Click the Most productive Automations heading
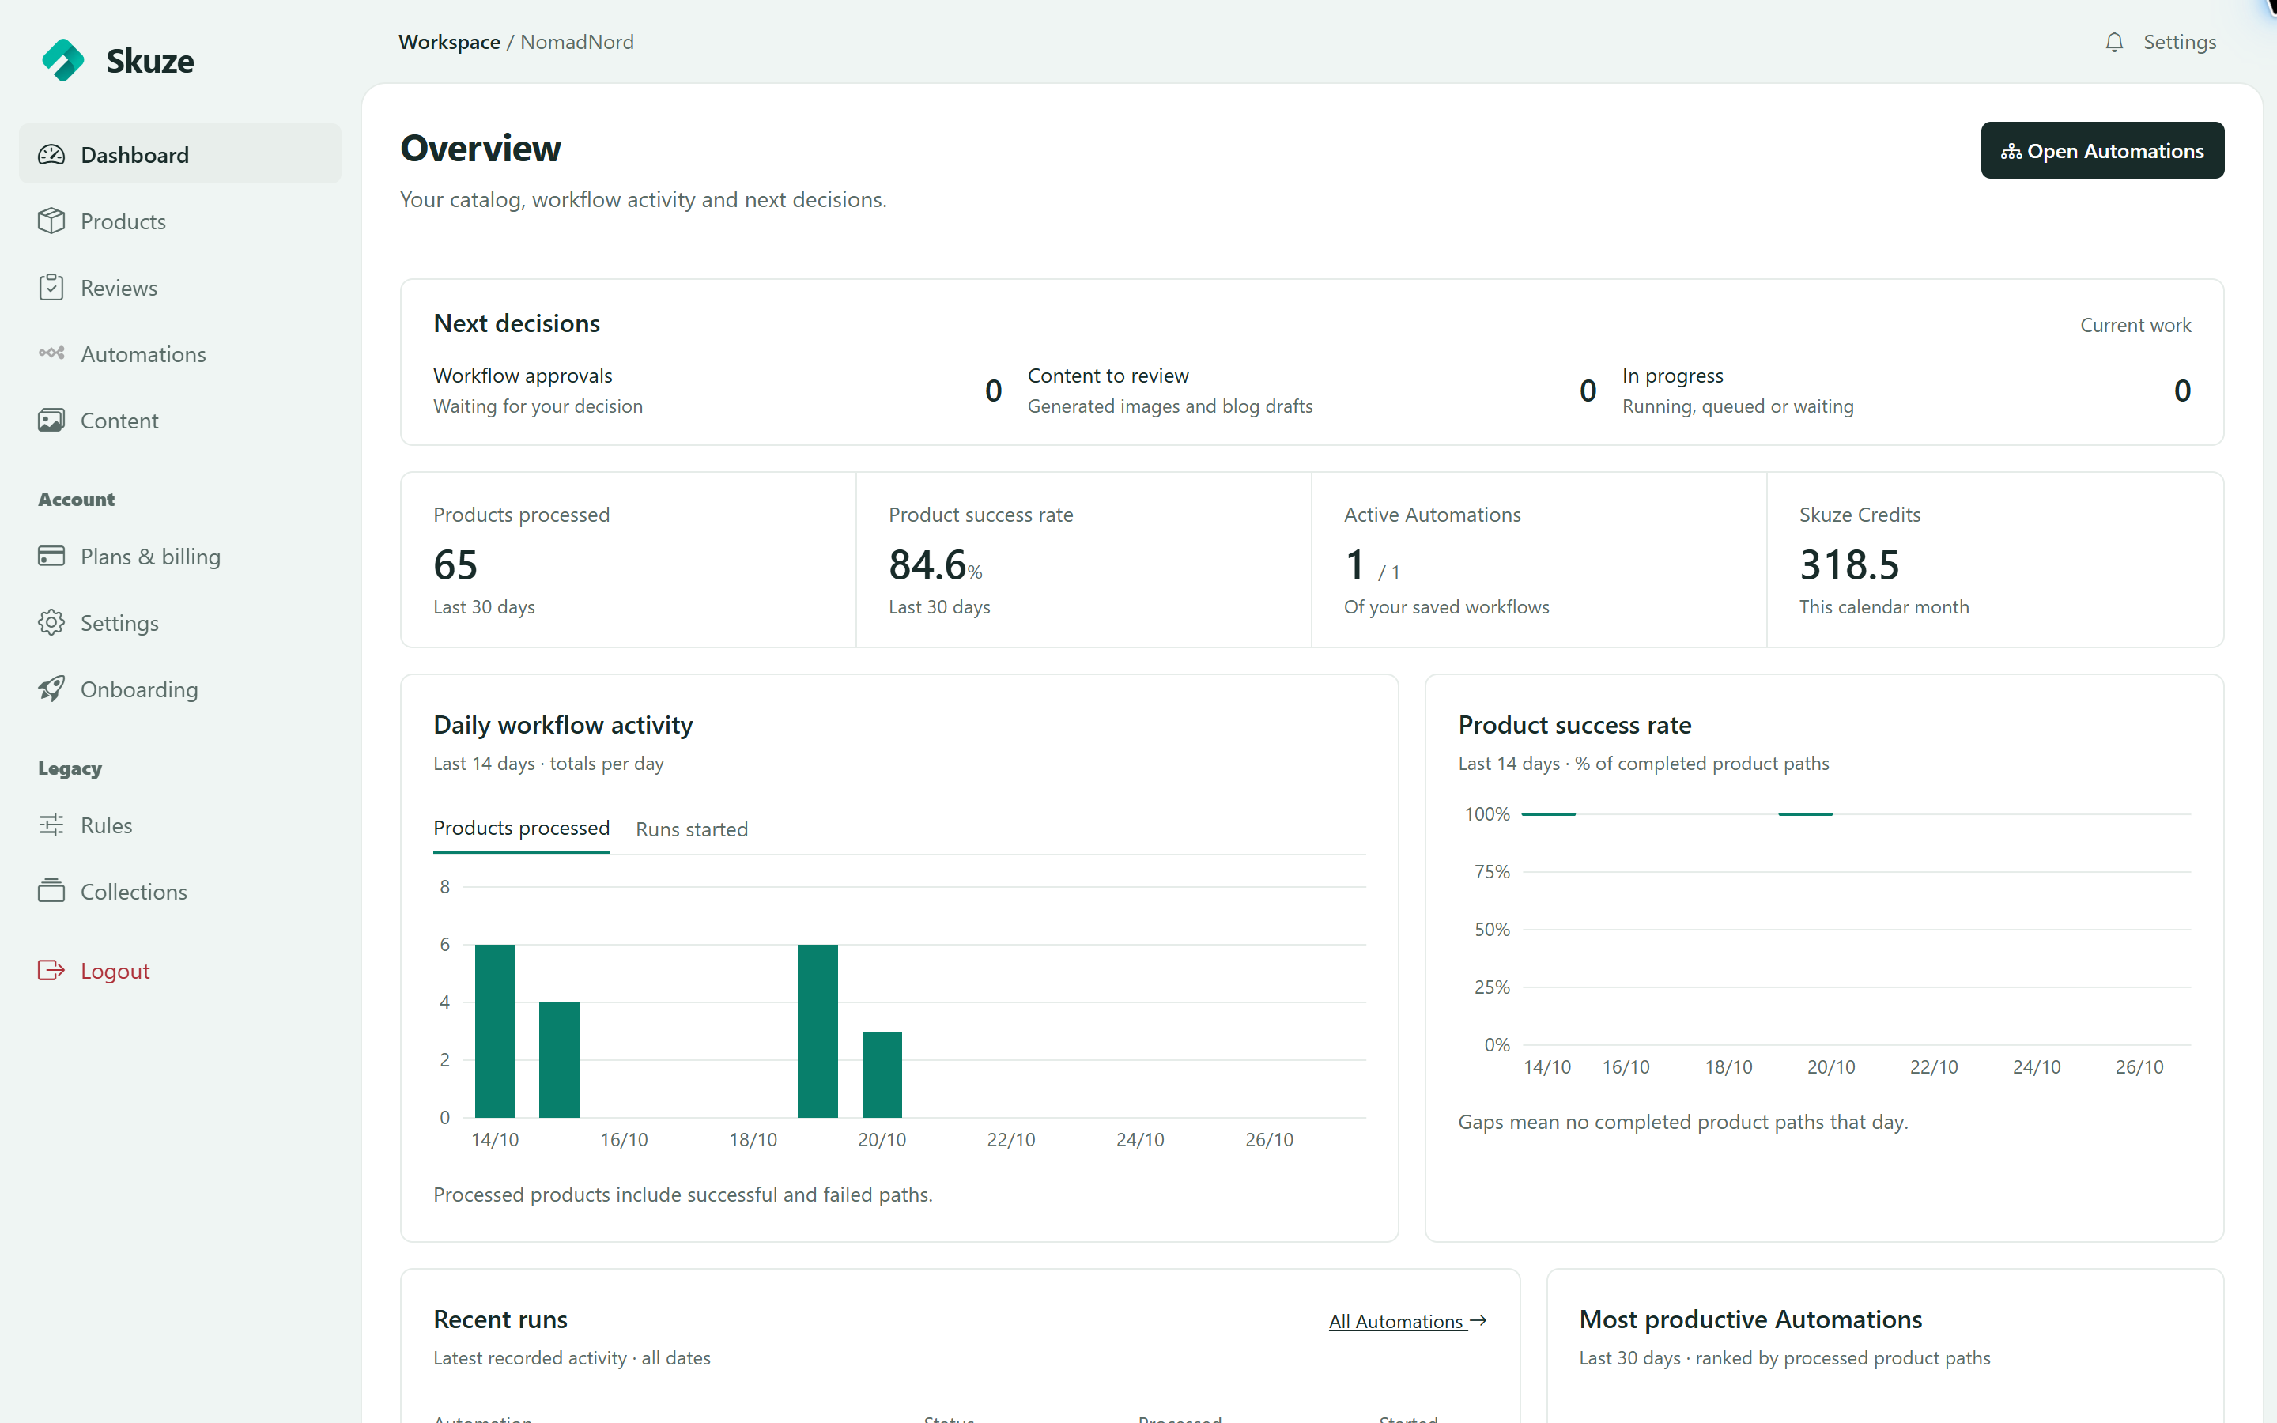Viewport: 2277px width, 1423px height. (x=1750, y=1319)
